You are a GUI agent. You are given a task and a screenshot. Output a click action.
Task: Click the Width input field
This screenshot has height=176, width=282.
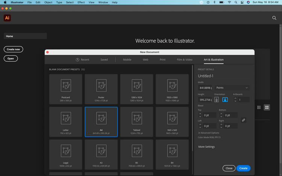pyautogui.click(x=205, y=87)
